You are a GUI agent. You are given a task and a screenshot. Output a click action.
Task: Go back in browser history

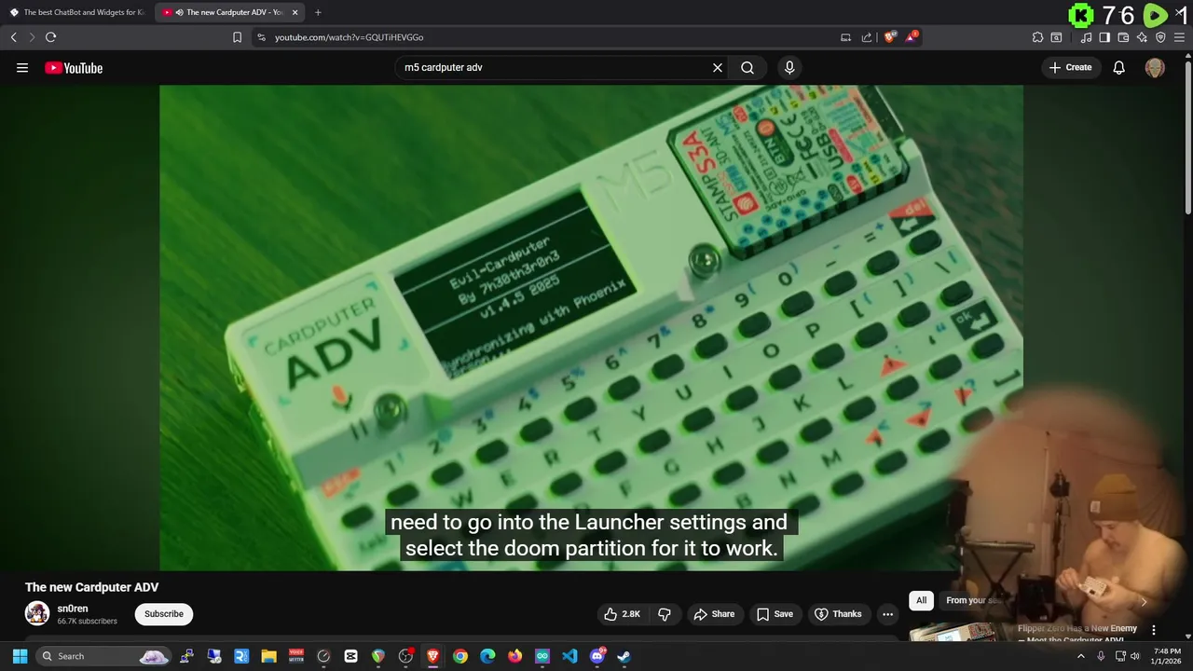point(13,37)
